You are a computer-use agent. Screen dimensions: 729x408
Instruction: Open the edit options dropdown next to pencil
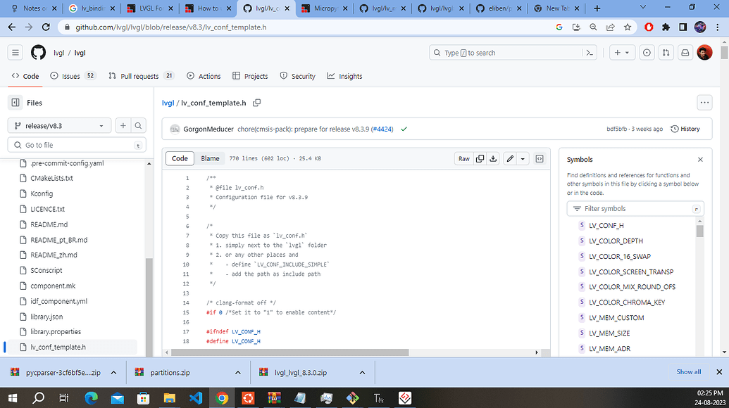pyautogui.click(x=521, y=158)
